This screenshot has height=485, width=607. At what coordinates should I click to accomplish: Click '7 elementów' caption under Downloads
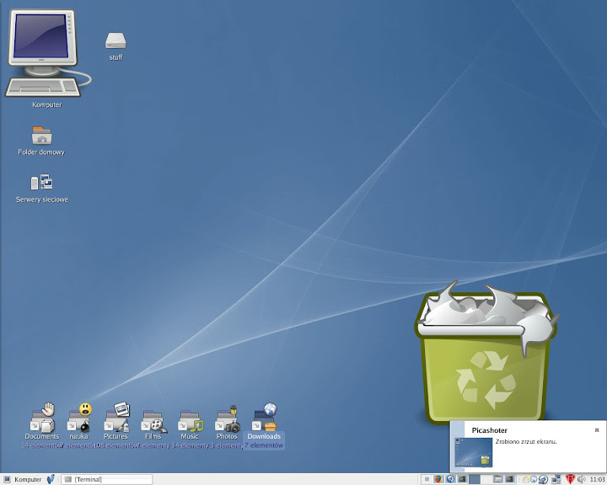264,445
